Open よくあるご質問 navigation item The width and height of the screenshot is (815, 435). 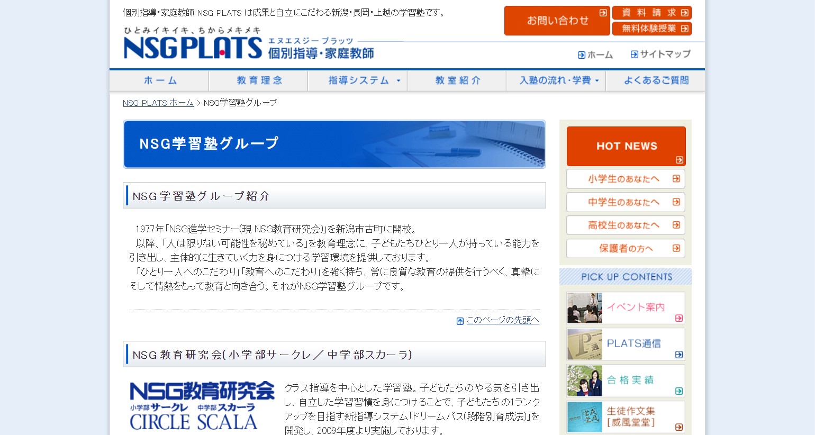(655, 80)
